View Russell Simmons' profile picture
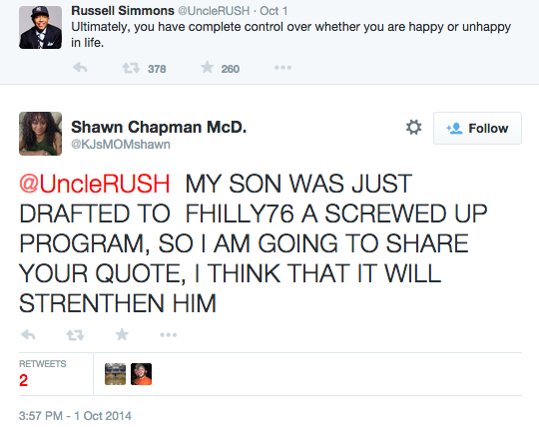Screen dimensions: 539x427 (x=41, y=27)
